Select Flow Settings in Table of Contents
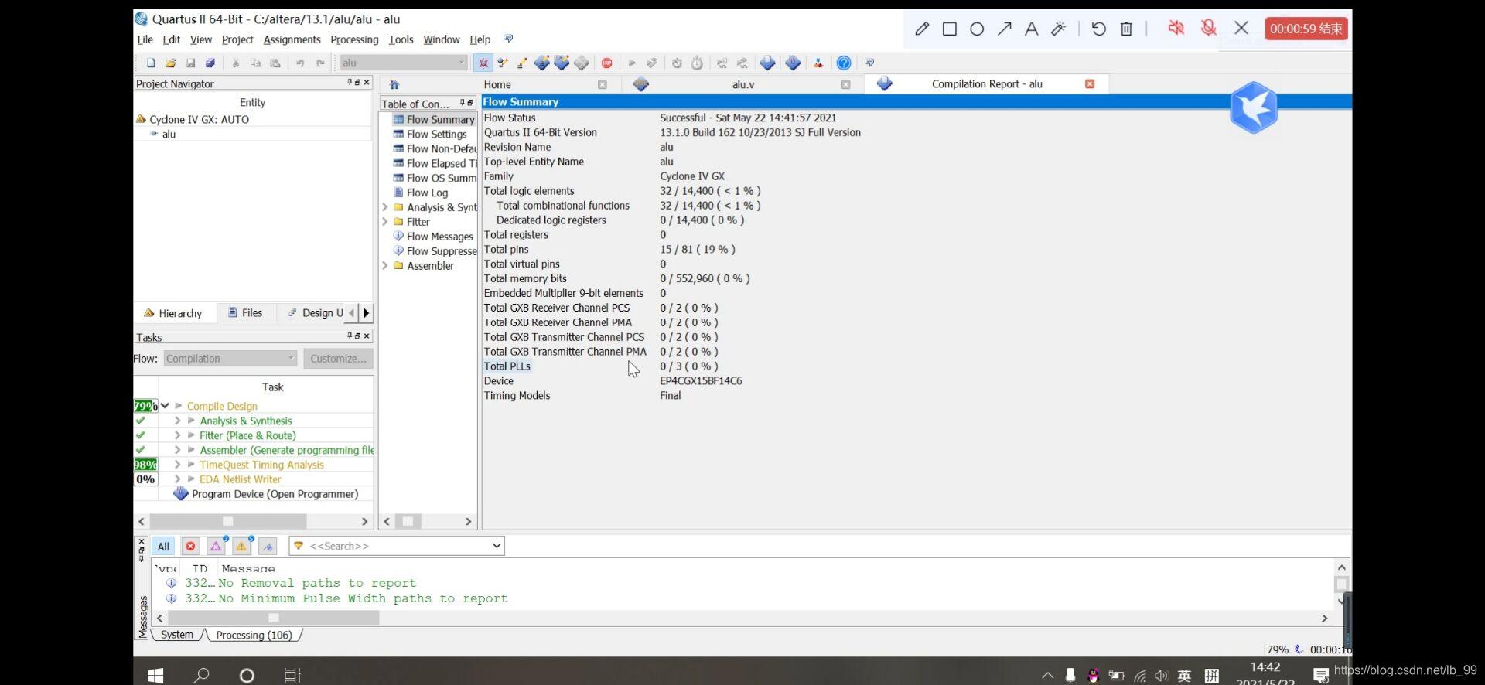This screenshot has height=685, width=1485. click(x=436, y=134)
